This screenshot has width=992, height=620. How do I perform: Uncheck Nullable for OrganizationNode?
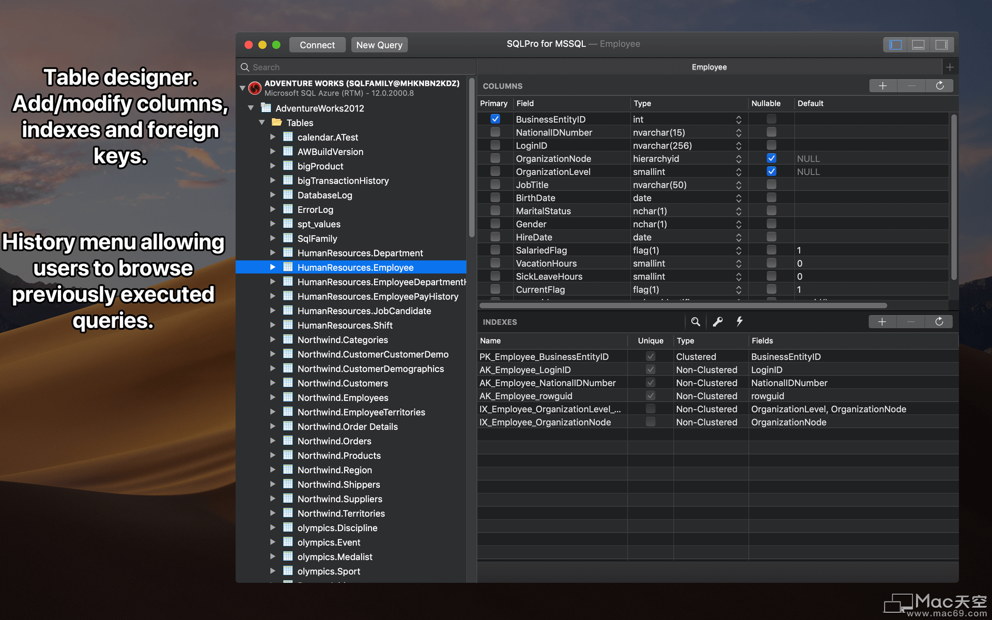point(771,158)
